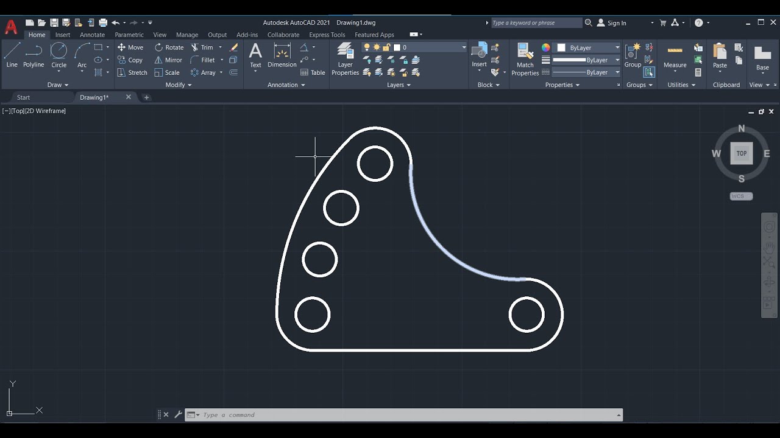
Task: Click the Stretch tool
Action: [132, 72]
